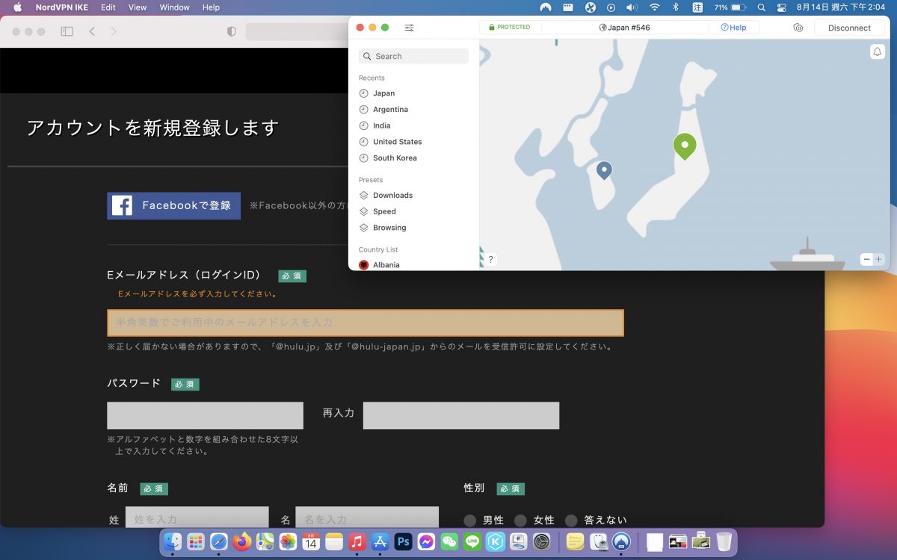The width and height of the screenshot is (897, 560).
Task: Toggle the Safari sidebar icon
Action: [x=67, y=31]
